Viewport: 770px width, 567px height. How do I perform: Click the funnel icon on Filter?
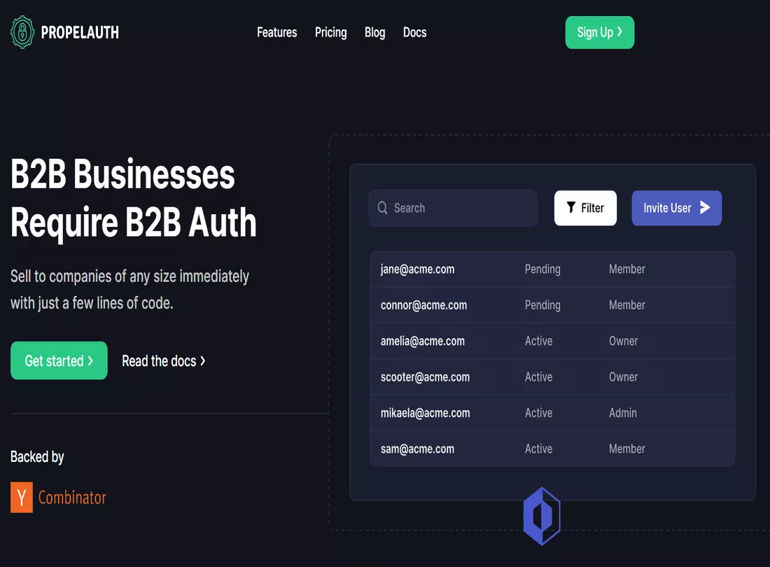[570, 208]
